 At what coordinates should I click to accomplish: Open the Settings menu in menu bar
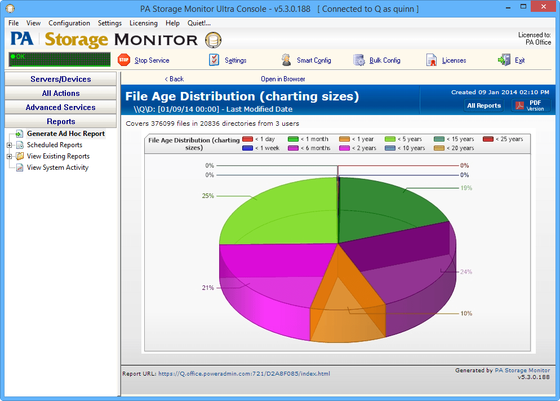tap(110, 23)
